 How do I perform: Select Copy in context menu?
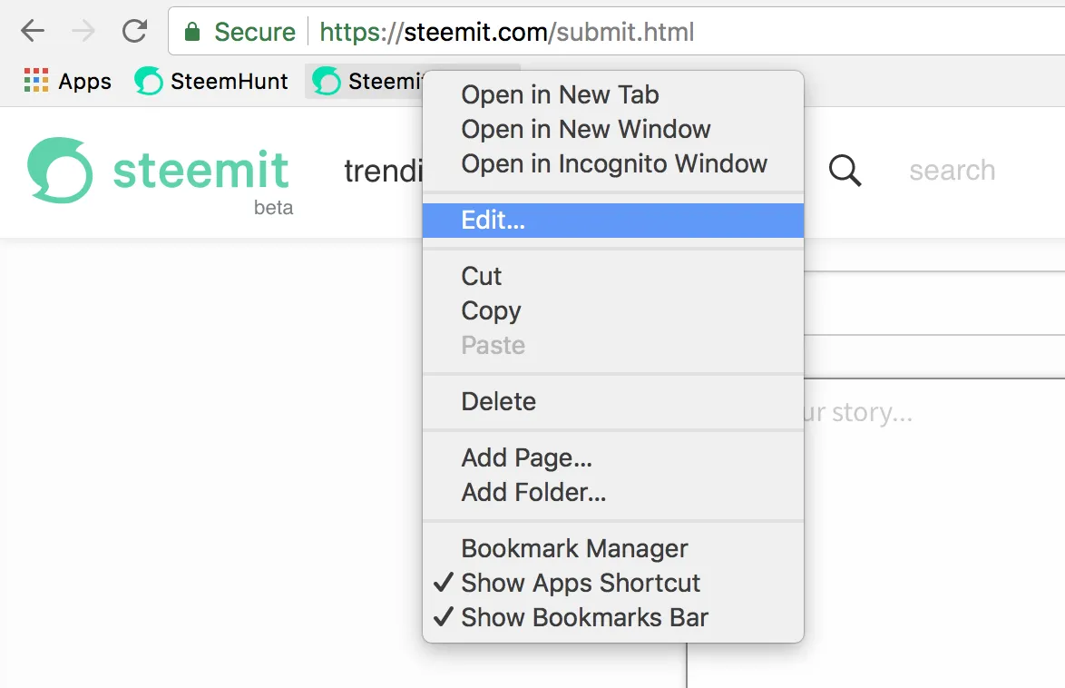(612, 310)
